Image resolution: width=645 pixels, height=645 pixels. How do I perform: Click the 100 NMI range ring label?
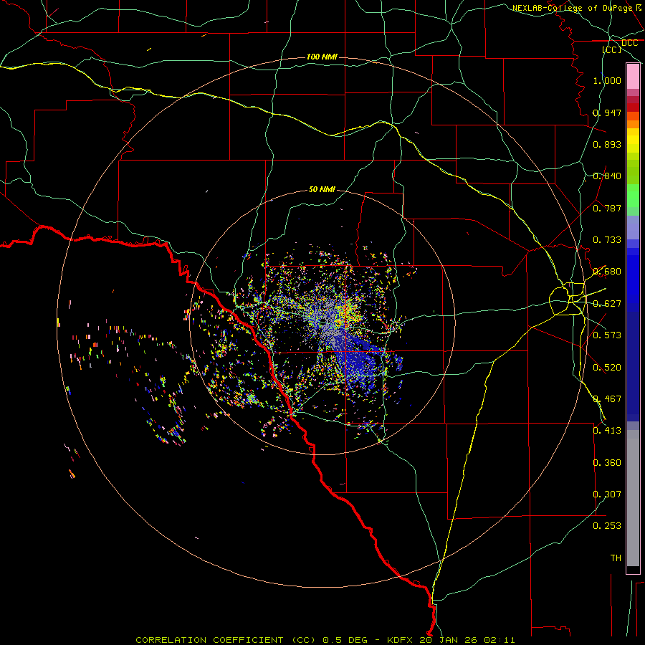click(x=322, y=57)
